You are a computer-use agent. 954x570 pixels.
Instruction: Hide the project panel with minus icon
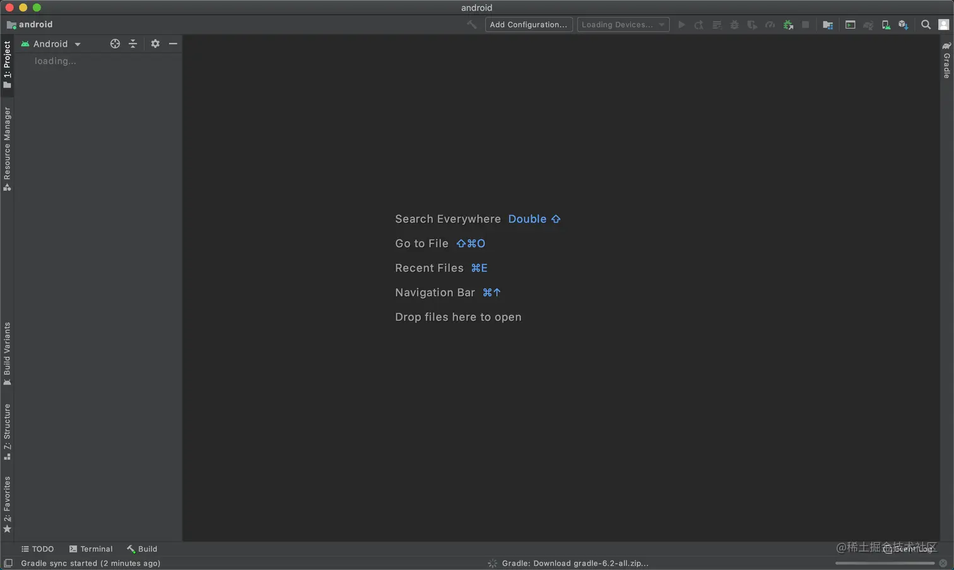[173, 44]
